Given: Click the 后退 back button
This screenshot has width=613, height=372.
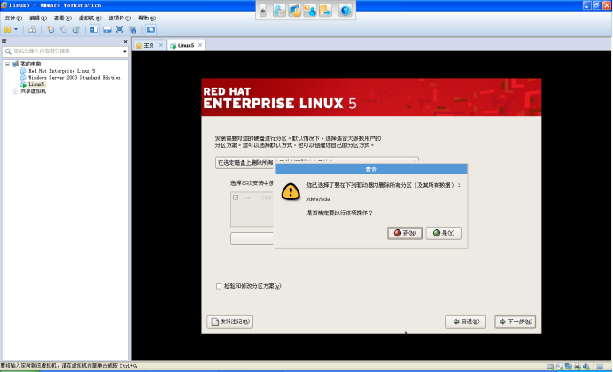Looking at the screenshot, I should pos(465,322).
